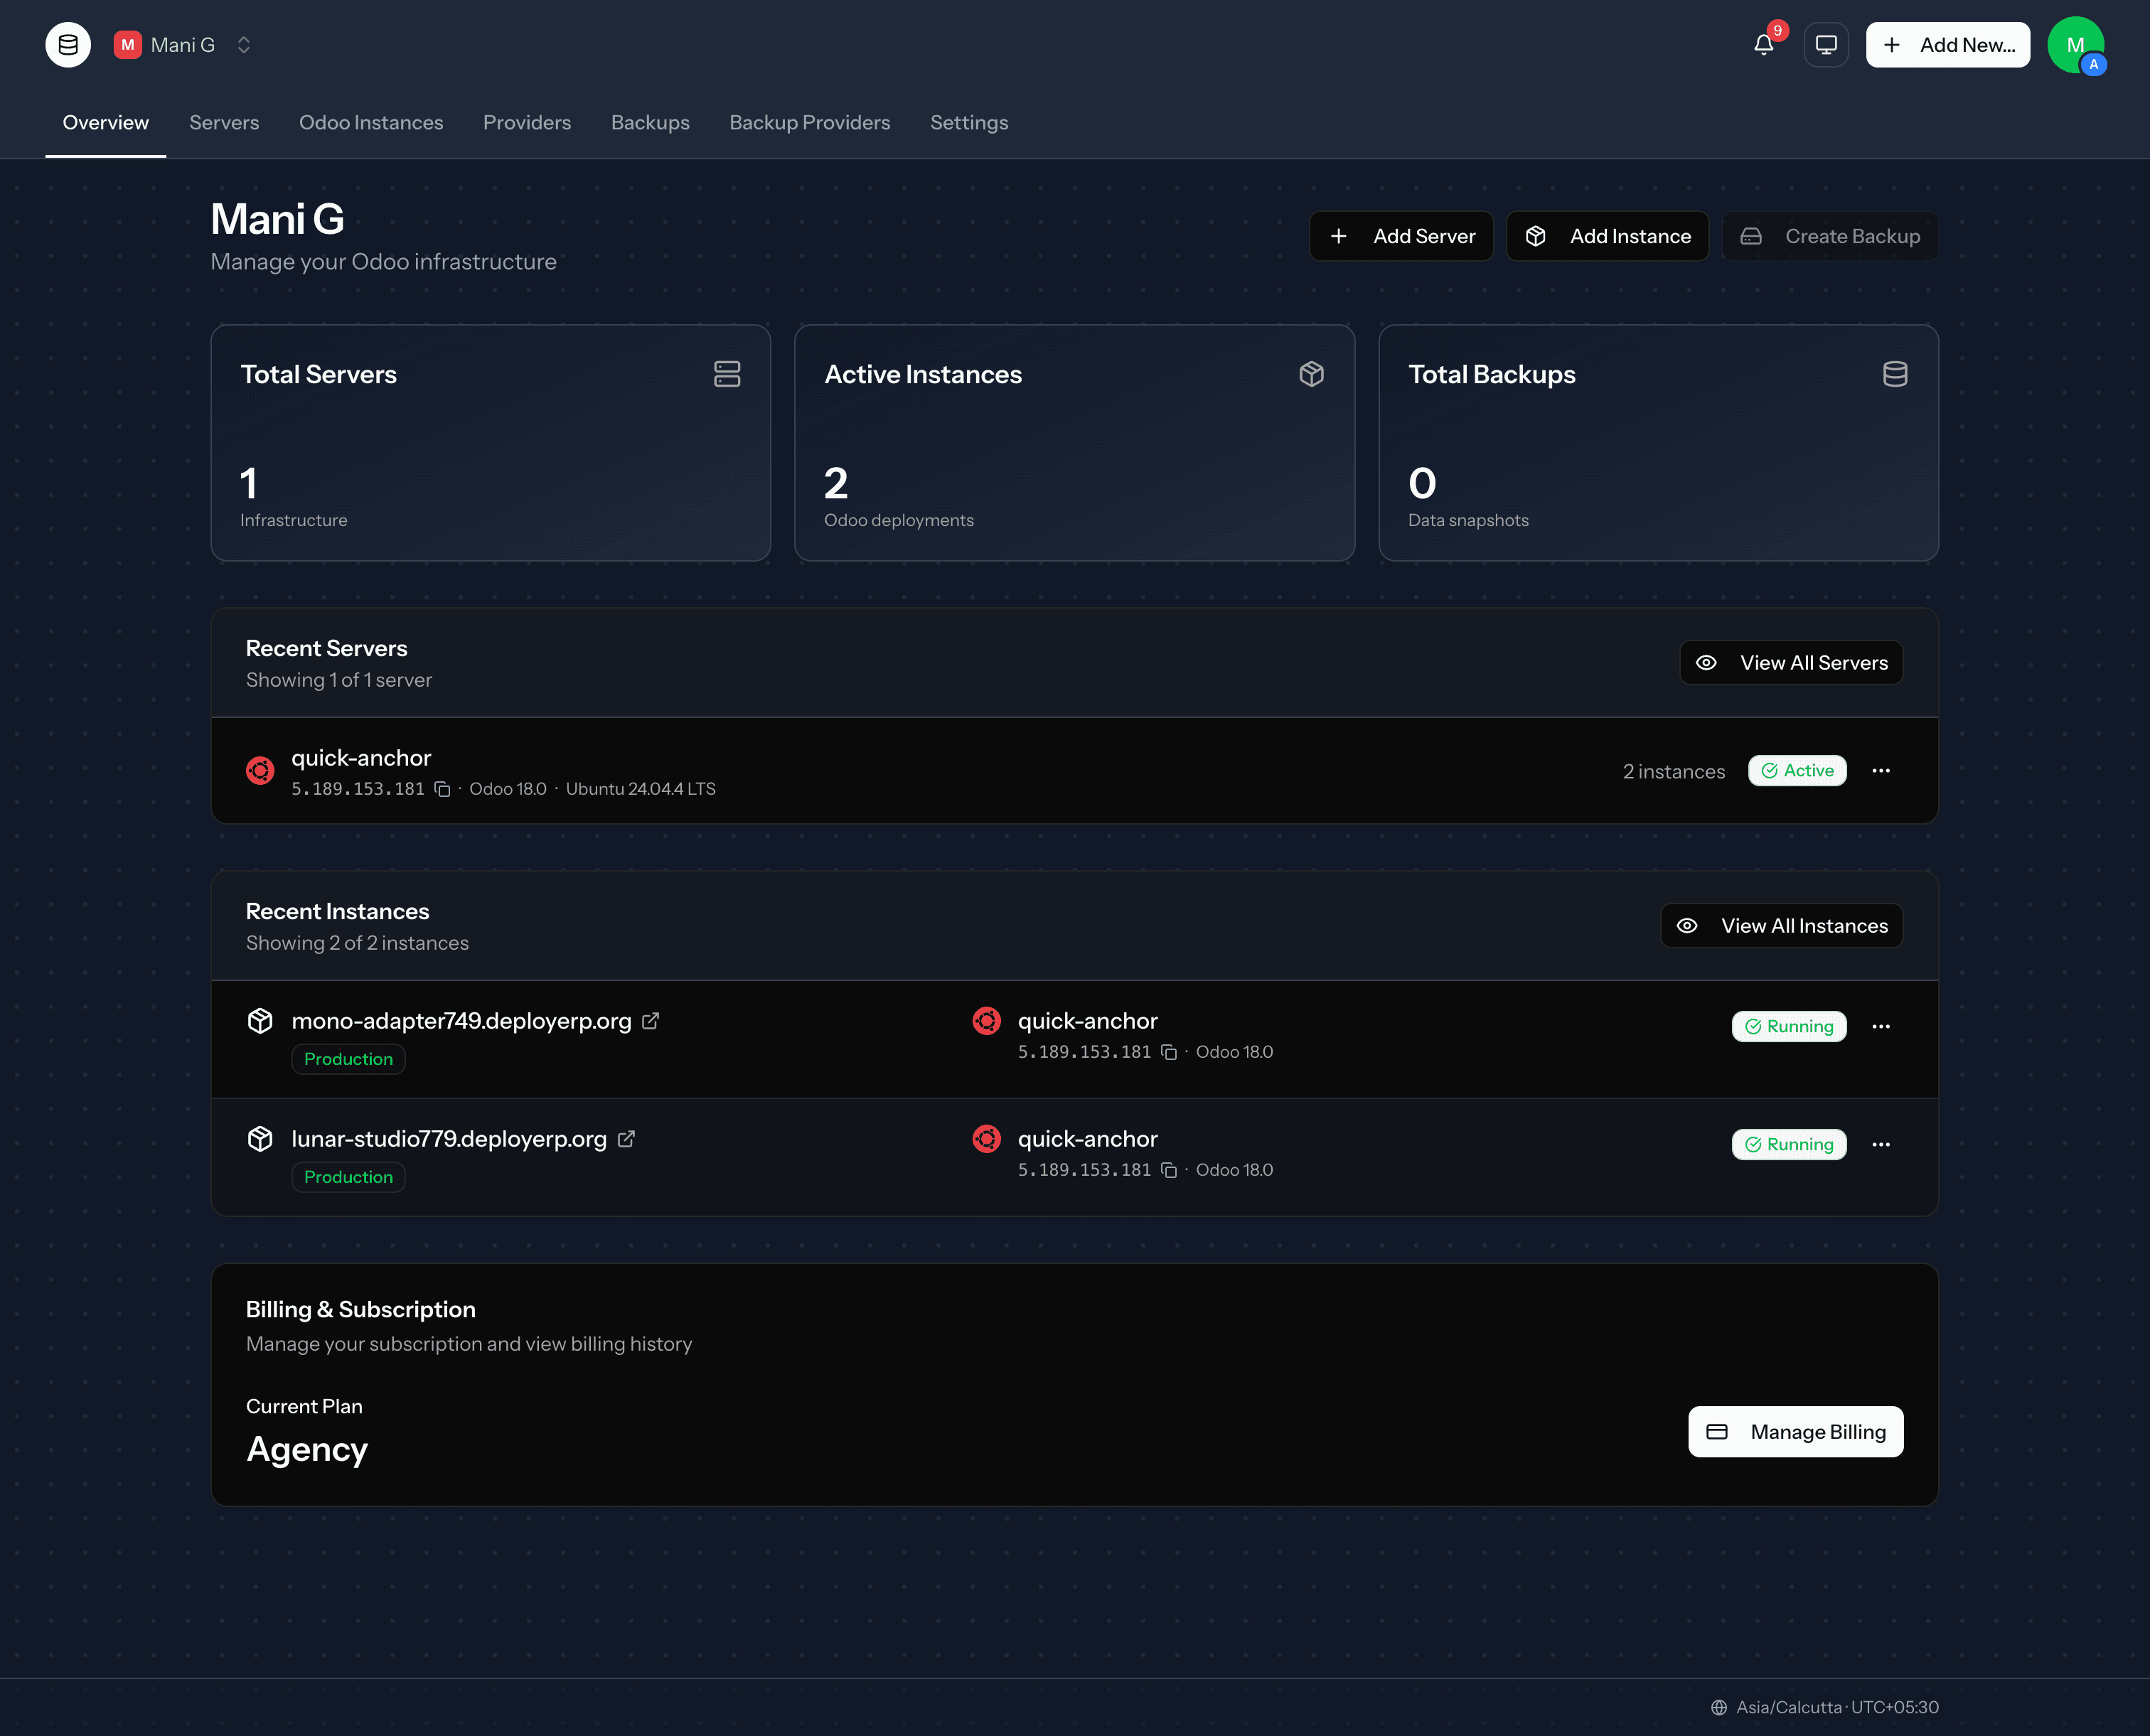
Task: Open the Odoo Instances tab
Action: [x=371, y=123]
